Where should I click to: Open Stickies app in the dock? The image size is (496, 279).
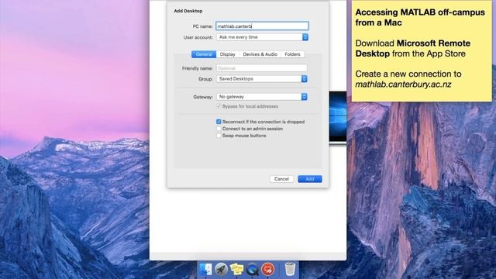pos(236,270)
